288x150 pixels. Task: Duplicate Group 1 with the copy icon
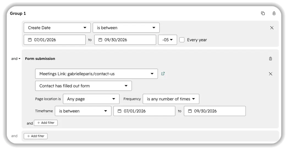tap(263, 13)
